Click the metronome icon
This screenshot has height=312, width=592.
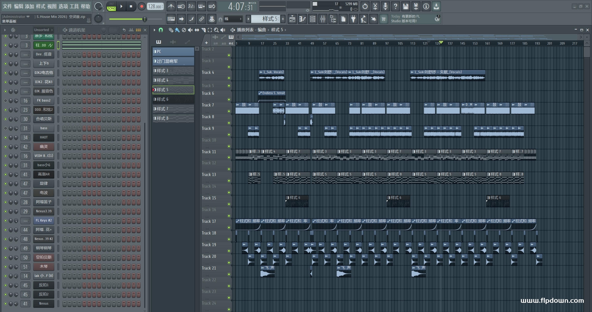coord(171,6)
